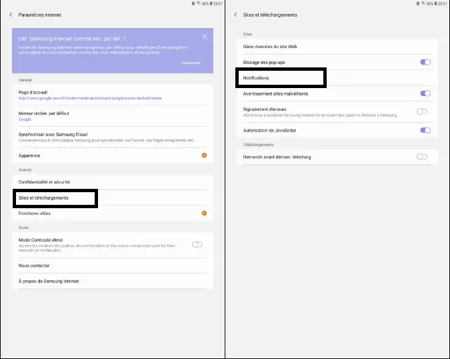Open Apparence settings

113,155
